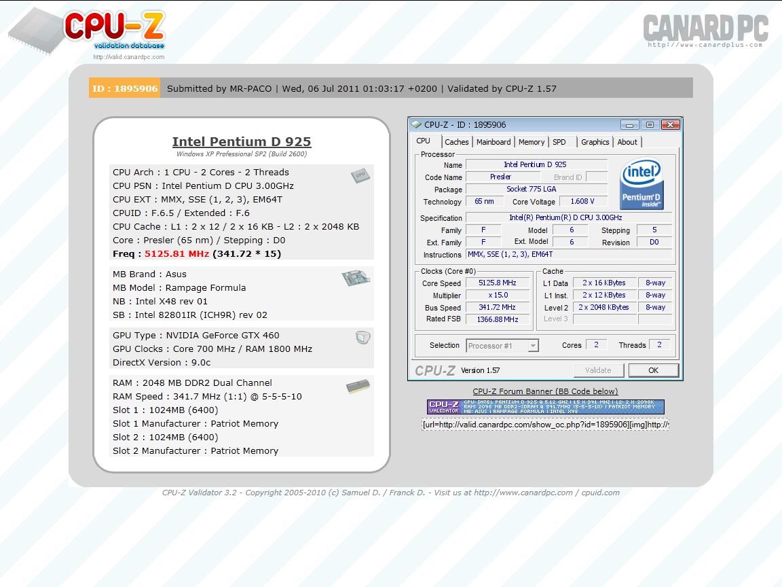Click the CPU-Z window title bar icon

point(416,124)
